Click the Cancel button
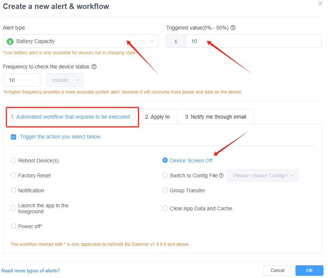 point(277,271)
